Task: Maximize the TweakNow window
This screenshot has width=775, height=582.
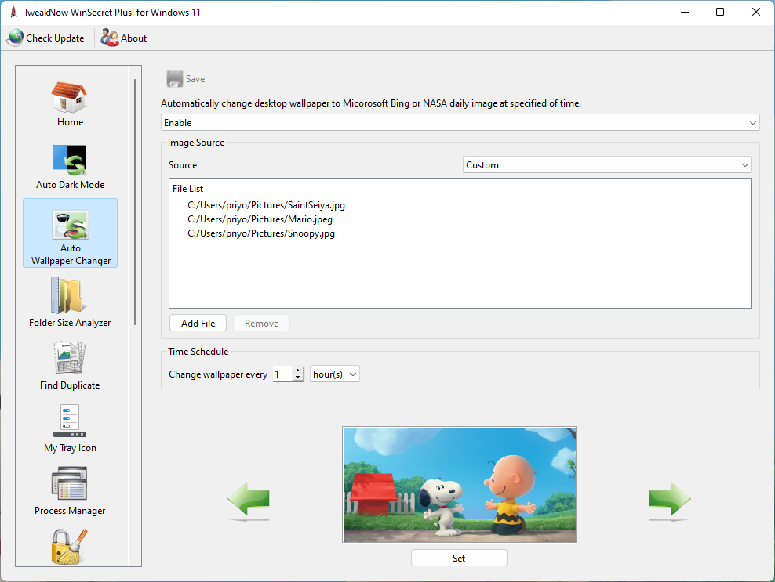Action: tap(720, 12)
